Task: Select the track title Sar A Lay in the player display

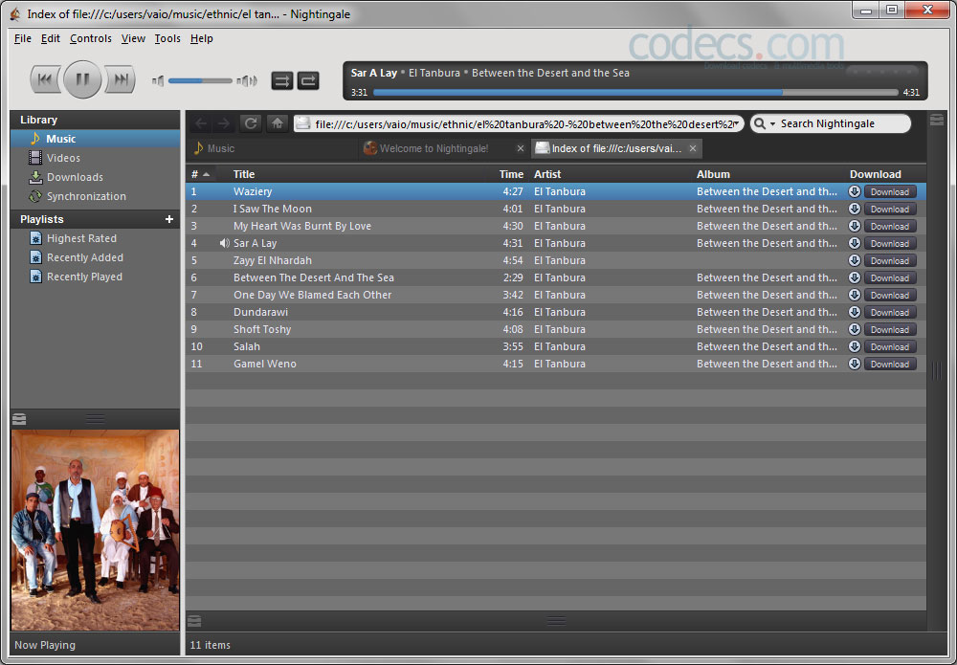Action: point(373,73)
